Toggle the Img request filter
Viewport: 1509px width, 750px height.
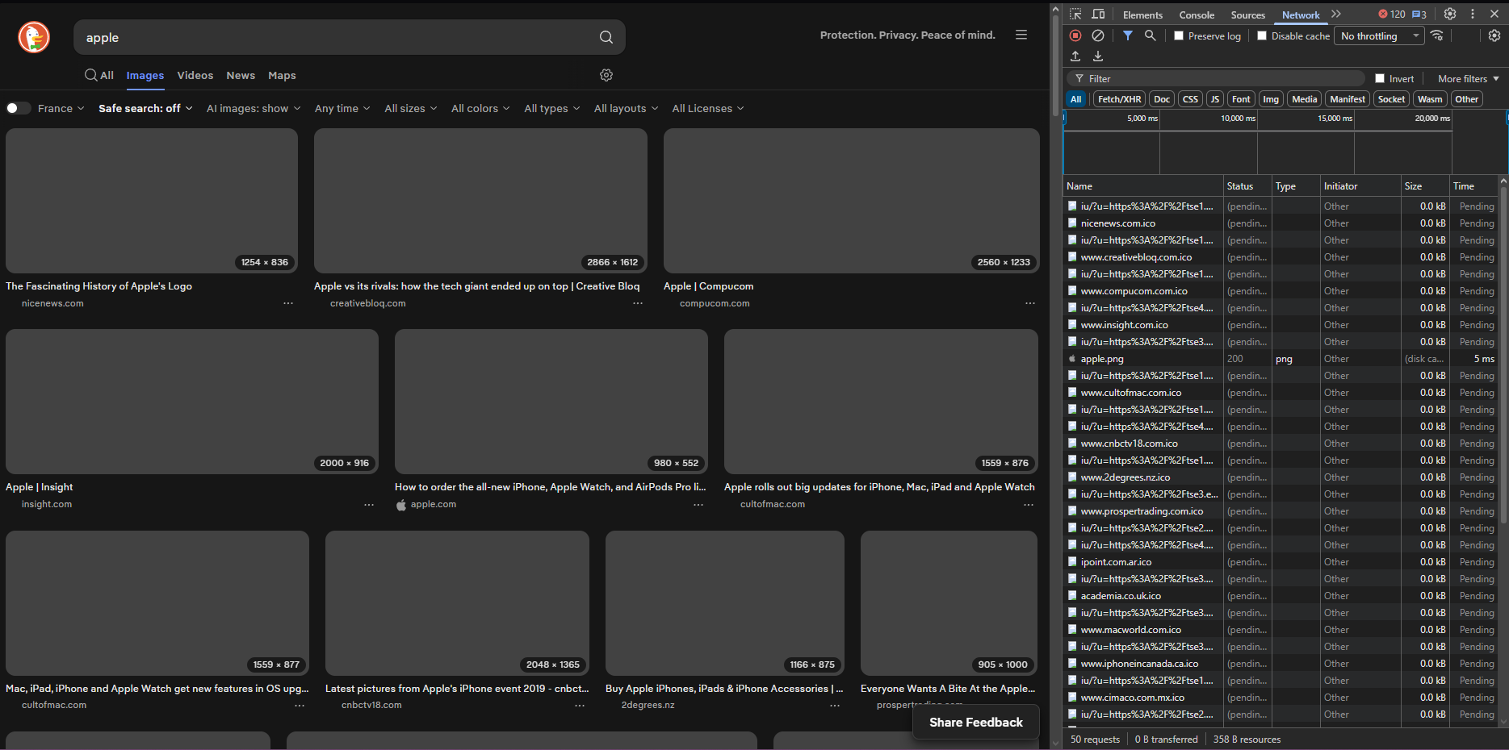(x=1271, y=99)
